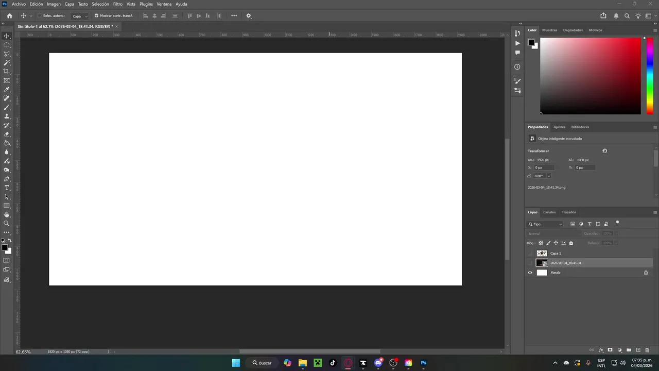Open the Filtro menu
The height and width of the screenshot is (371, 659).
point(118,4)
